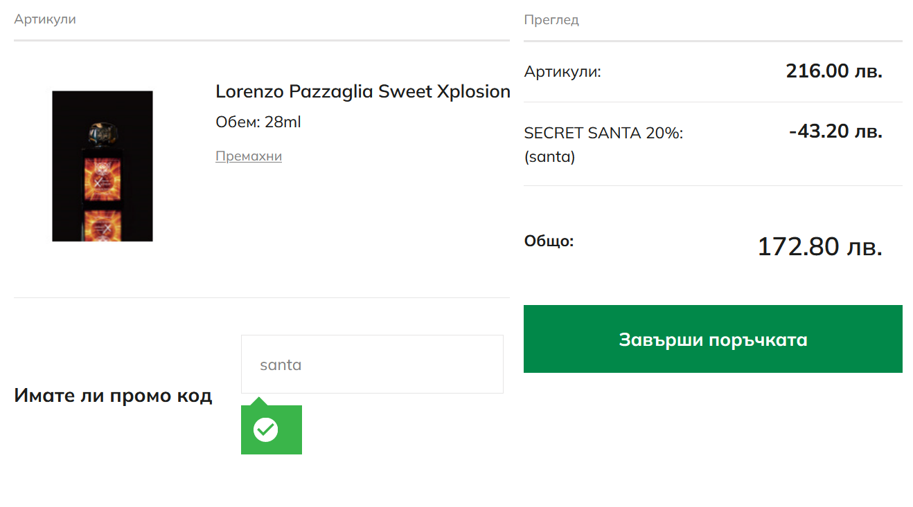Click the Имате ли промо код label
913x507 pixels.
(x=113, y=396)
